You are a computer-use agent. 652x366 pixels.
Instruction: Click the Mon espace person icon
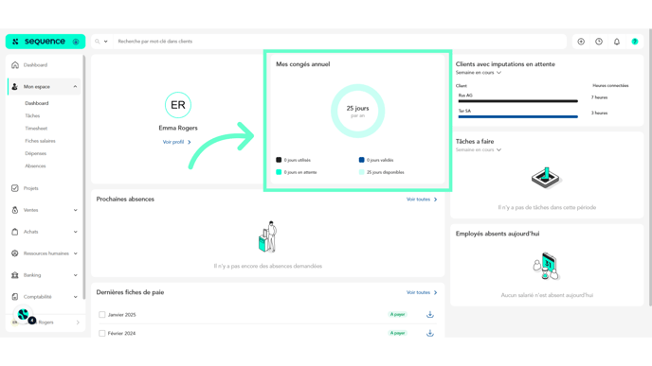(15, 86)
